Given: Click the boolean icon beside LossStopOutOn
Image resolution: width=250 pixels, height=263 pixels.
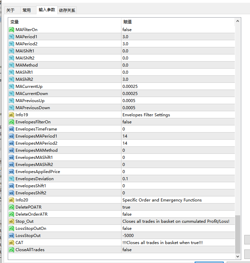Looking at the screenshot, I should point(11,229).
